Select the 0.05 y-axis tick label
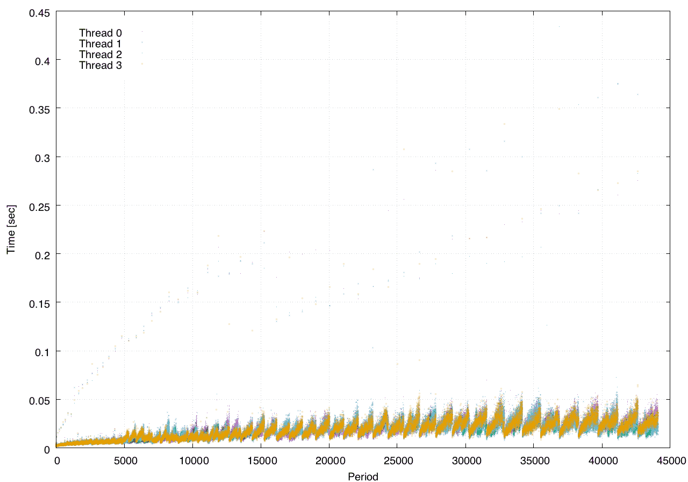Screen dimensions: 688x482 pyautogui.click(x=39, y=400)
